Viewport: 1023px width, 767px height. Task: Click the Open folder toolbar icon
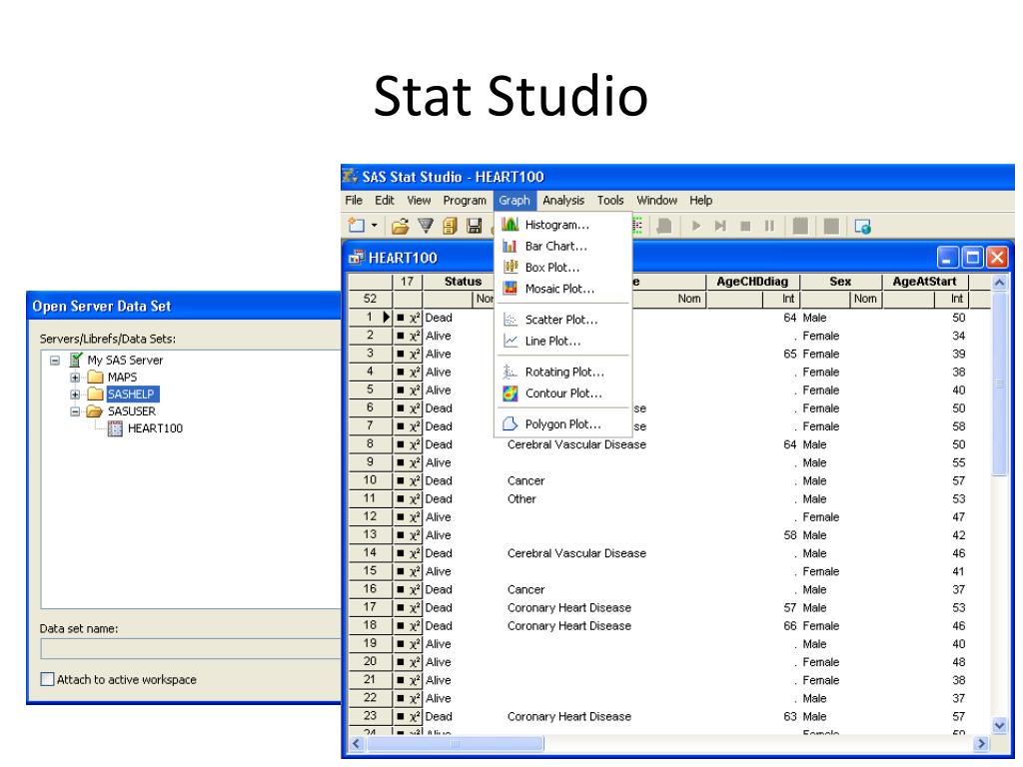400,227
